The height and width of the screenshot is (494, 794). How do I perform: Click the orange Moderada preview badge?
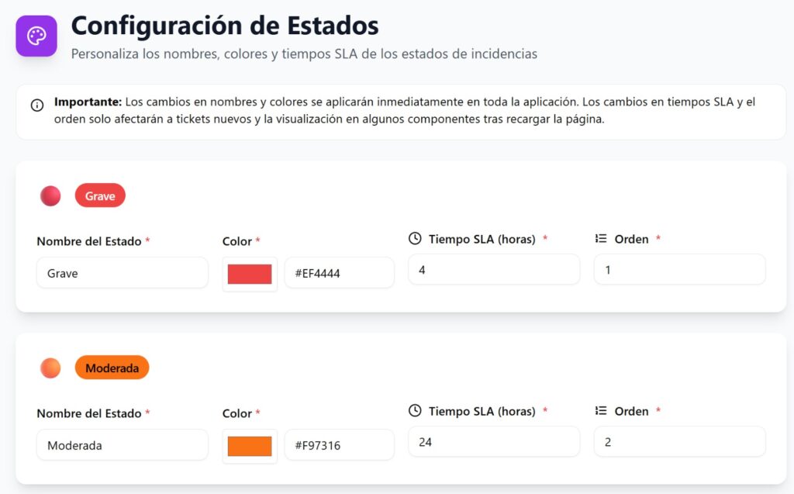point(112,368)
